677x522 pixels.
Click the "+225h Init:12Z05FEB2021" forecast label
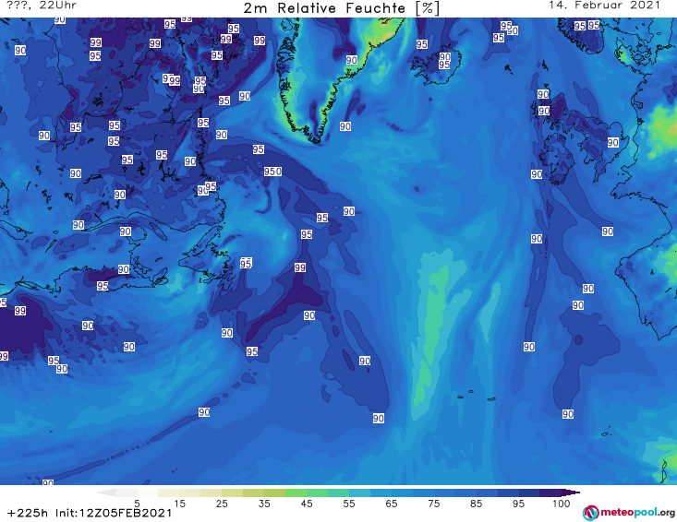pyautogui.click(x=90, y=513)
